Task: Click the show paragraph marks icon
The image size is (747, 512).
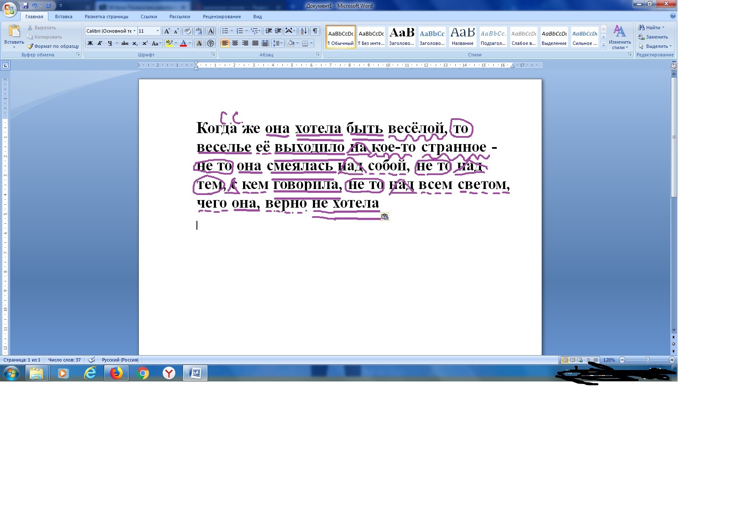Action: coord(315,31)
